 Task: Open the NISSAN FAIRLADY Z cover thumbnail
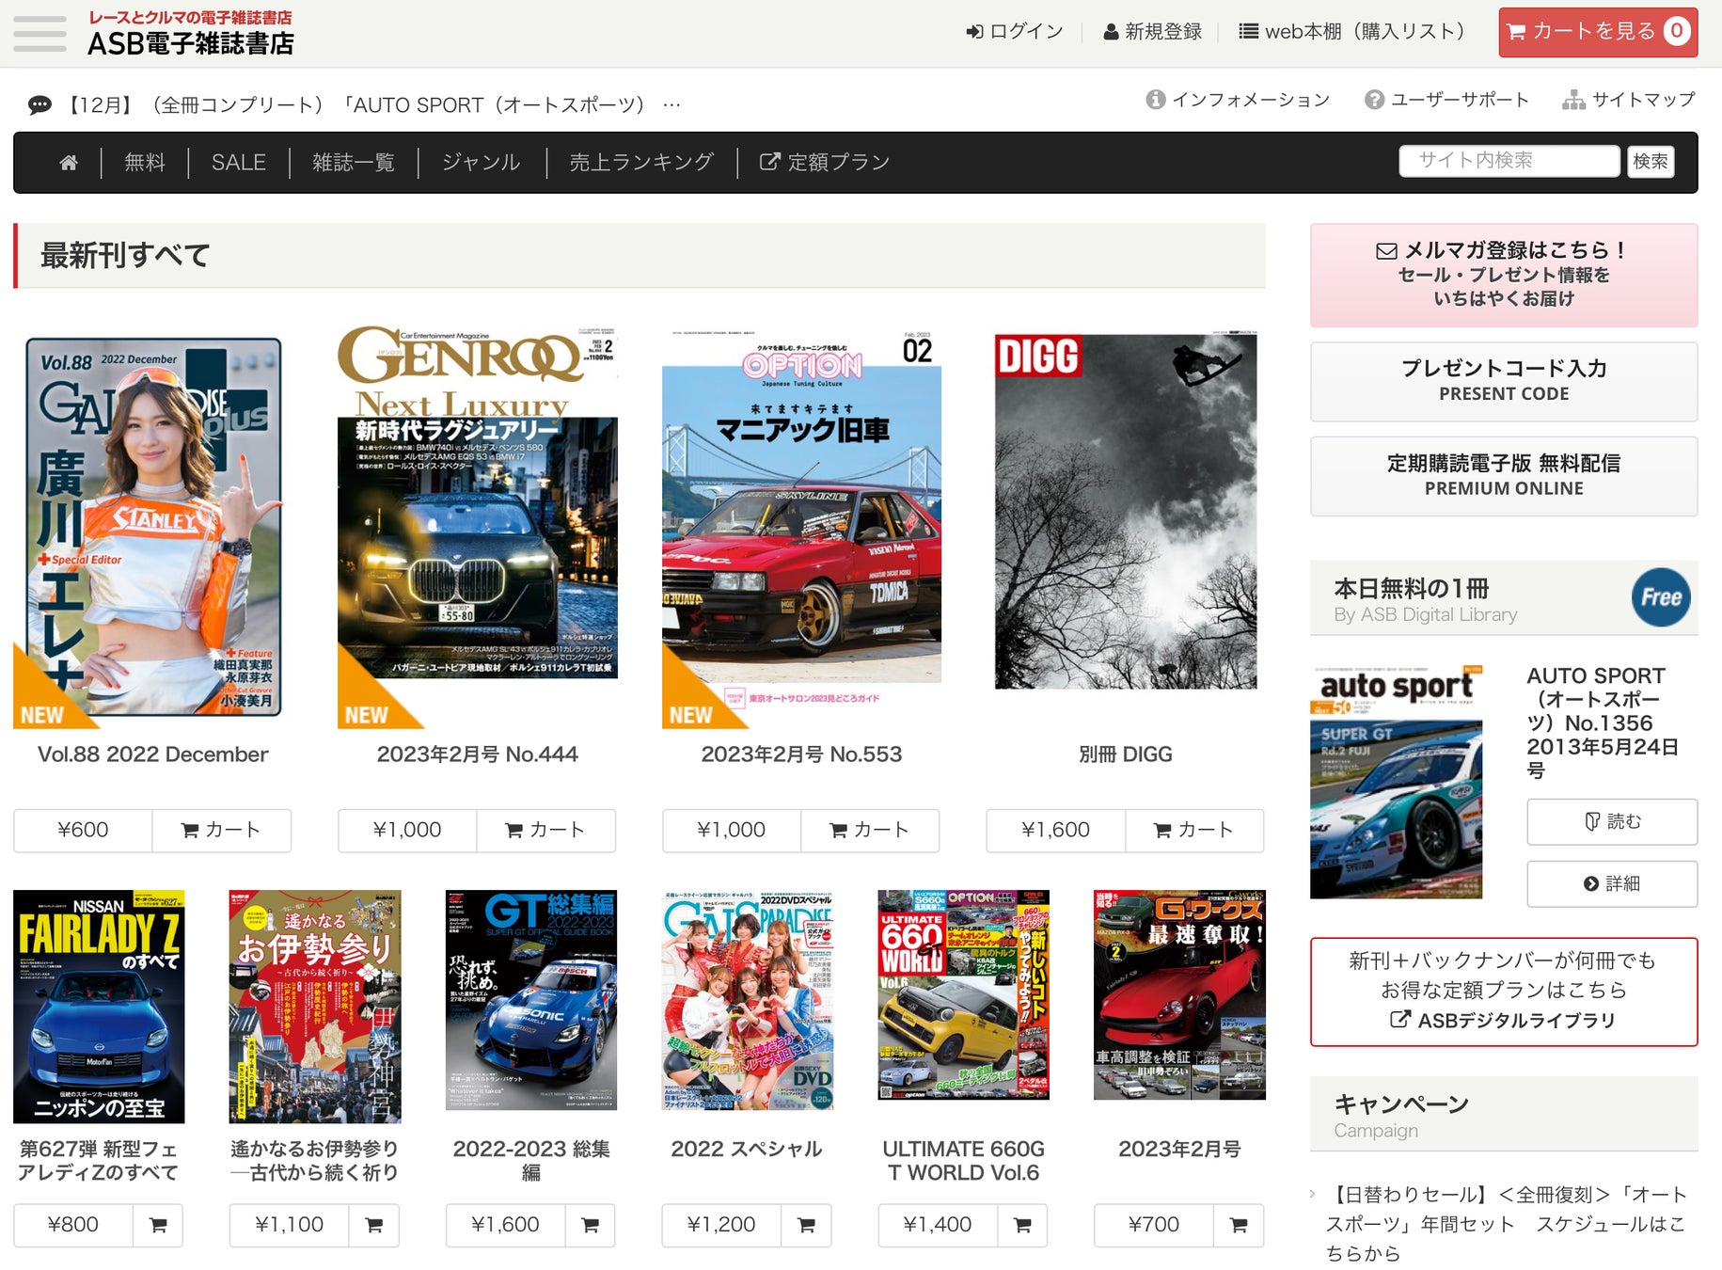pos(99,1007)
